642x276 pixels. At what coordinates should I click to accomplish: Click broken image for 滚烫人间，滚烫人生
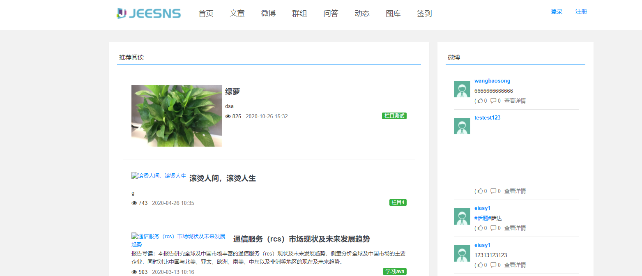(159, 176)
